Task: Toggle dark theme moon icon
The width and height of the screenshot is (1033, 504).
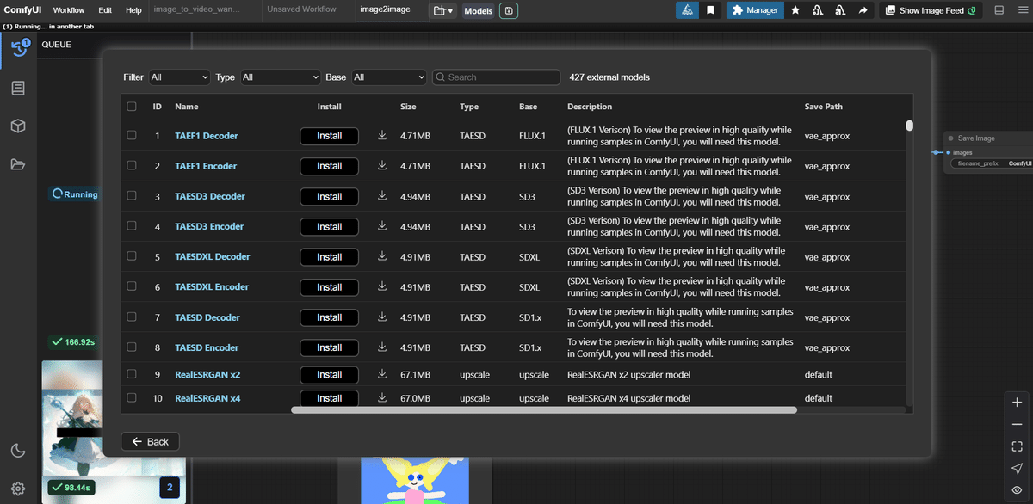Action: 18,451
